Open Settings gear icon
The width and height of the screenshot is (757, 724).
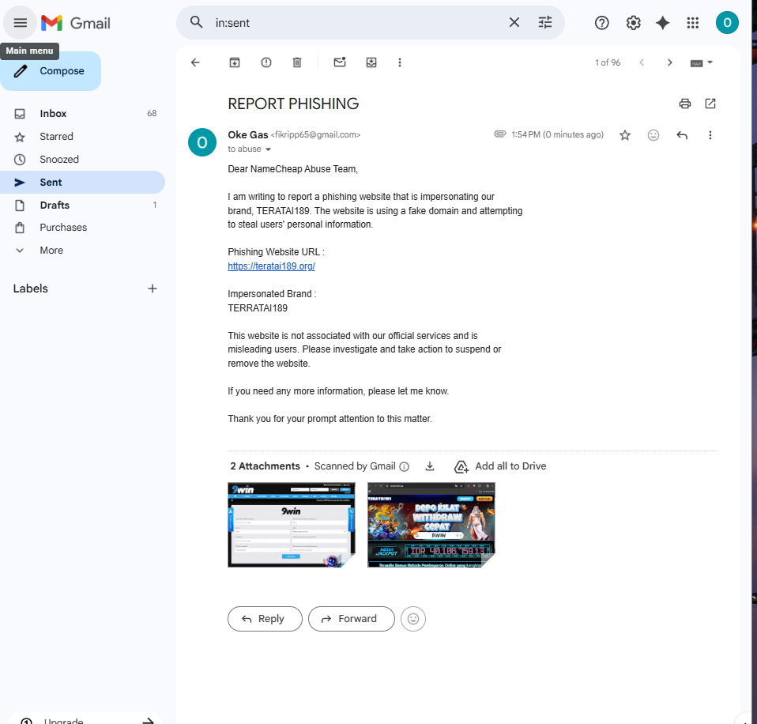[633, 23]
